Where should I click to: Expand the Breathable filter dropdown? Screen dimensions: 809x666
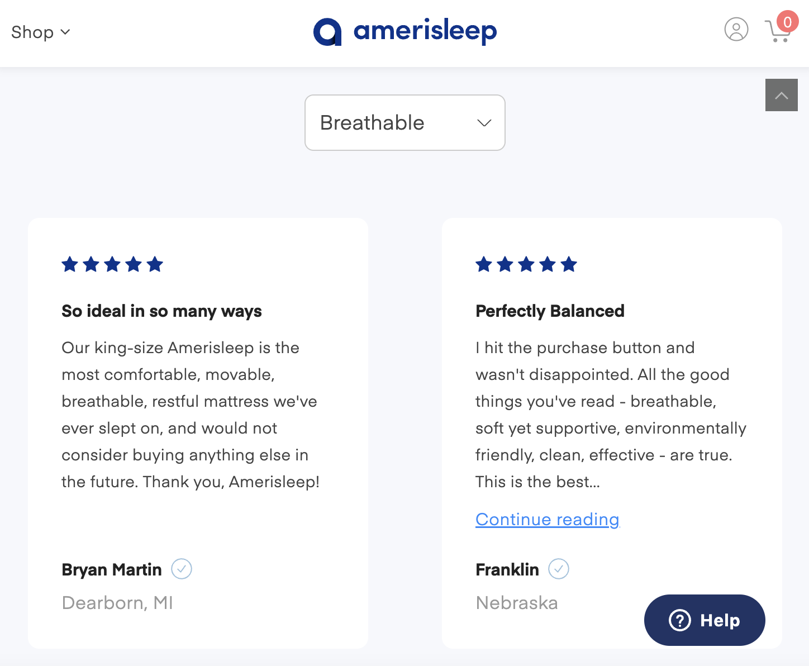405,123
